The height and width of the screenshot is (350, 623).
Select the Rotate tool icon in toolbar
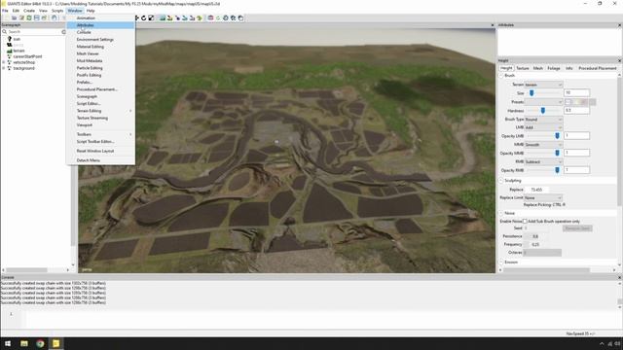click(143, 17)
